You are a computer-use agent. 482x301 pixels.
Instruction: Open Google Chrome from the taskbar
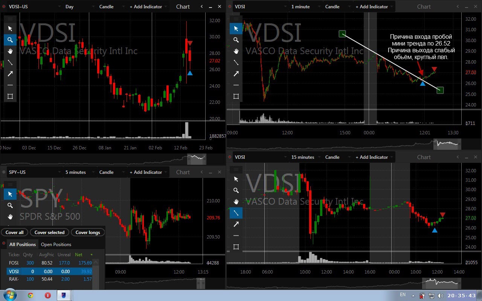(31, 295)
